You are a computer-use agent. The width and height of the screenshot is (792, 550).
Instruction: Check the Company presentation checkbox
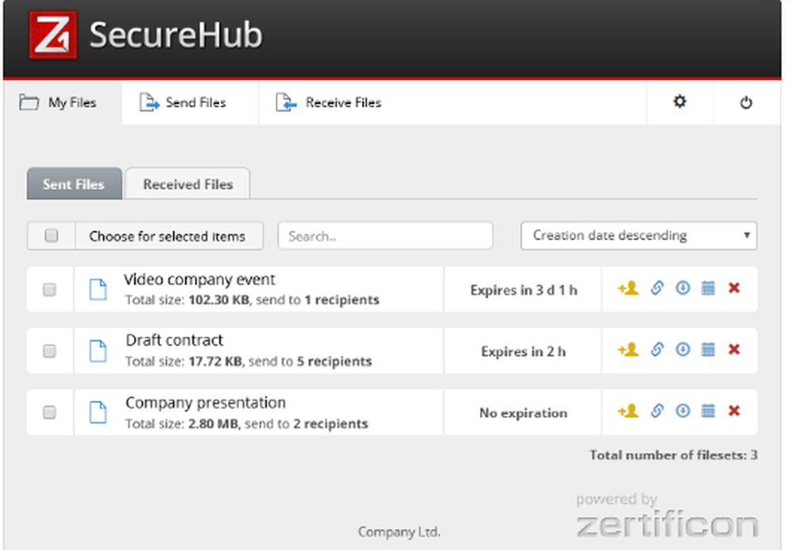49,412
